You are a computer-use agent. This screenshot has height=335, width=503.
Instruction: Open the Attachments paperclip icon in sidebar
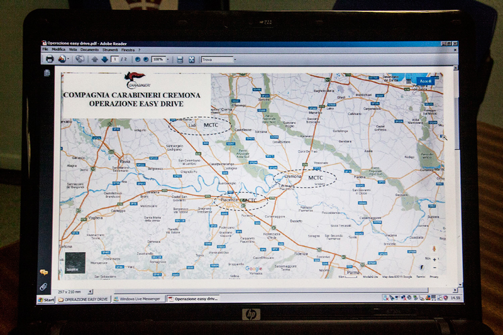pos(43,286)
